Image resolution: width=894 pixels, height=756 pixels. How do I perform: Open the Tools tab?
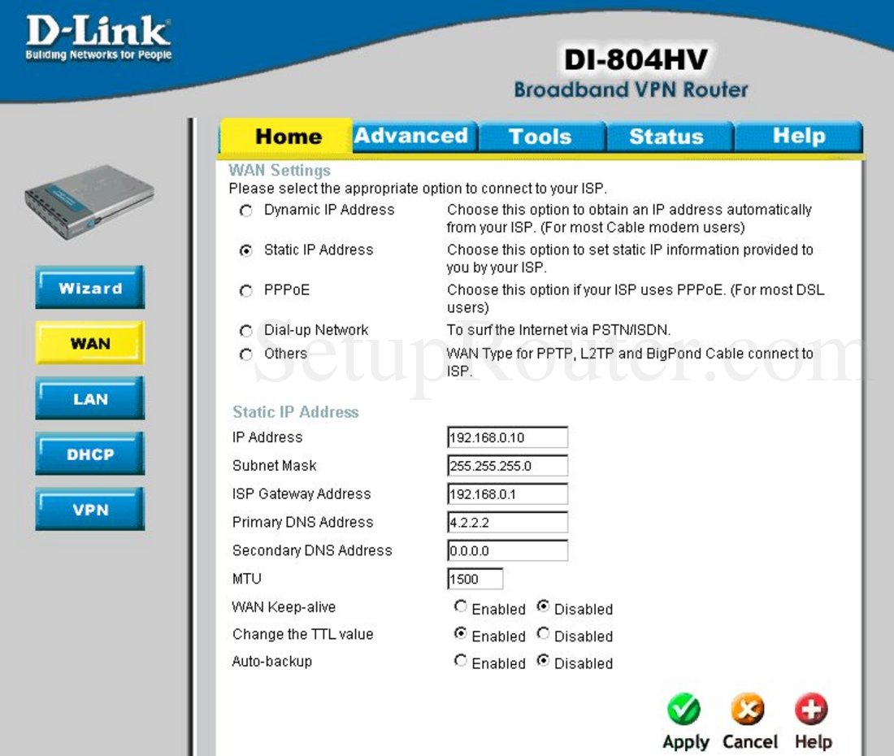click(541, 137)
